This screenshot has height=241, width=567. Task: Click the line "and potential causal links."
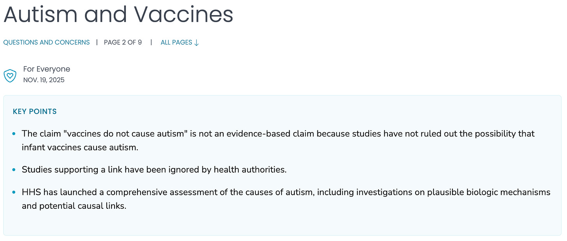(74, 206)
